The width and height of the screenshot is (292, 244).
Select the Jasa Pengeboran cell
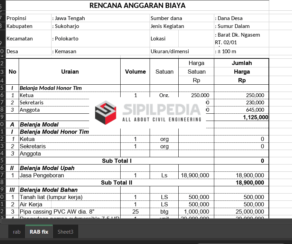[x=69, y=175]
